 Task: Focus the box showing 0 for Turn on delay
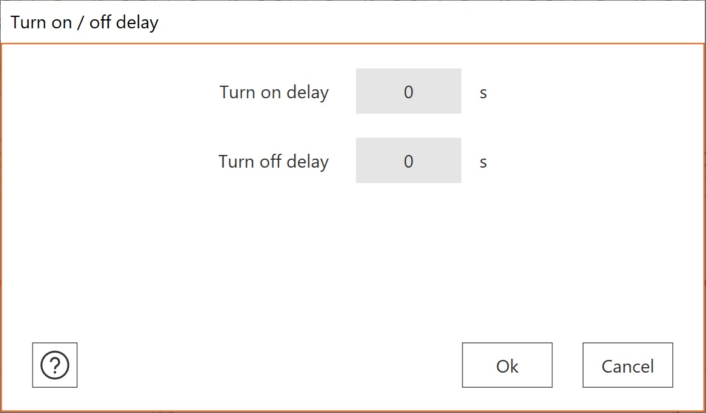pyautogui.click(x=408, y=92)
